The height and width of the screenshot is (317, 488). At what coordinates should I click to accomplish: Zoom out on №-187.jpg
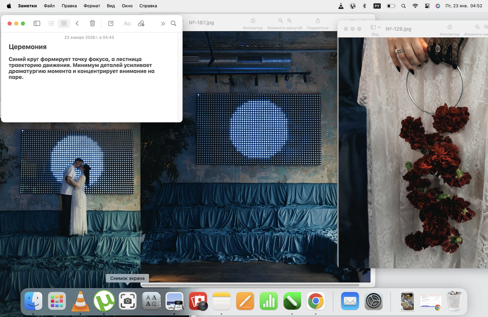coord(280,21)
